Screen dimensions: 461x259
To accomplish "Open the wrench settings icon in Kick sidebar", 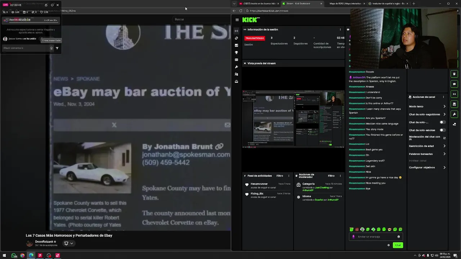I will 236,67.
